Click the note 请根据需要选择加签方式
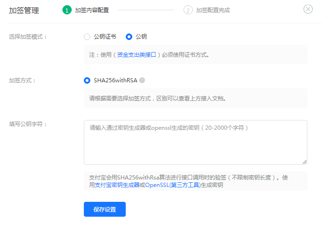Viewport: 333px width, 226px height. 157,99
